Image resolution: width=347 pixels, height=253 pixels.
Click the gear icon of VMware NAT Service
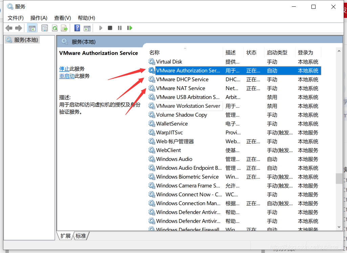point(152,88)
